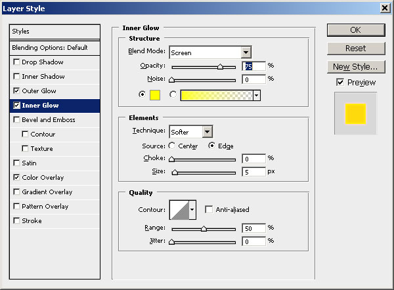
Task: Click the Choke percentage field
Action: [x=253, y=159]
